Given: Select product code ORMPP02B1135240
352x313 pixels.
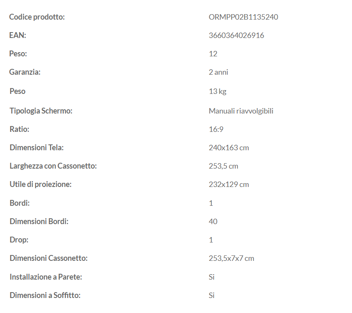Looking at the screenshot, I should [243, 17].
